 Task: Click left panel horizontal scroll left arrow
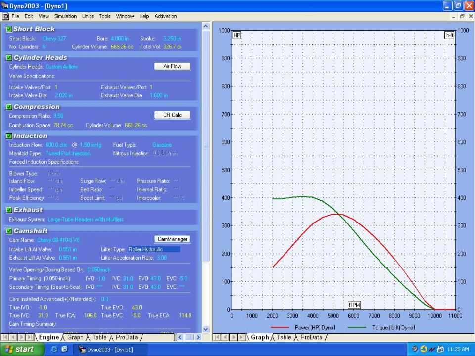point(180,337)
